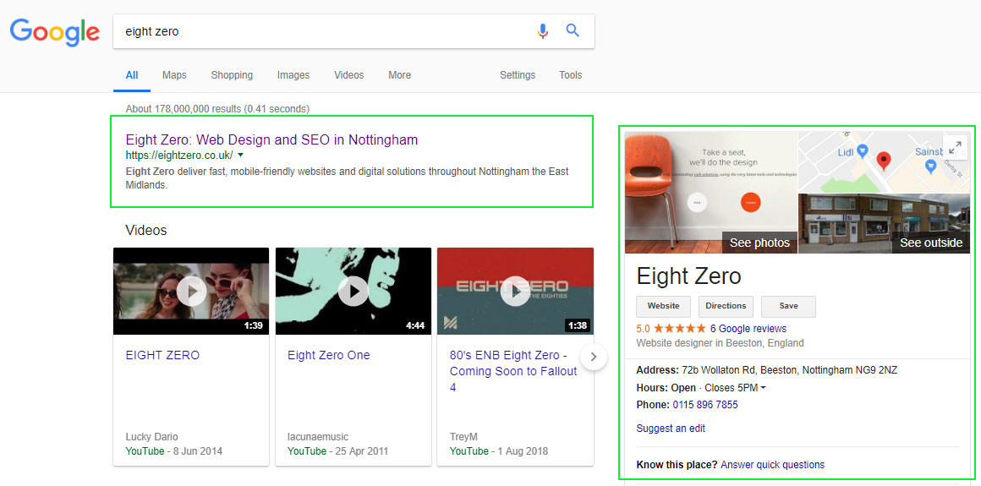Click the map thumbnail with red pin
981x486 pixels.
[x=884, y=162]
